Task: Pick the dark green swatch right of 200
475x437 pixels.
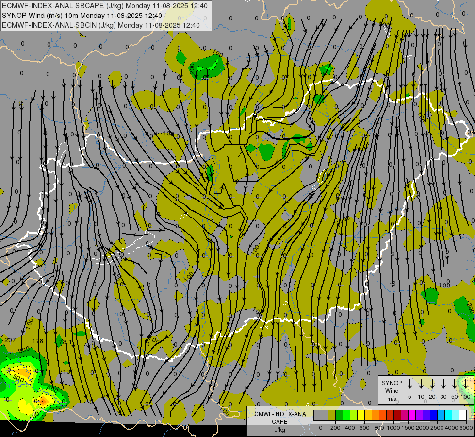Action: pyautogui.click(x=339, y=415)
